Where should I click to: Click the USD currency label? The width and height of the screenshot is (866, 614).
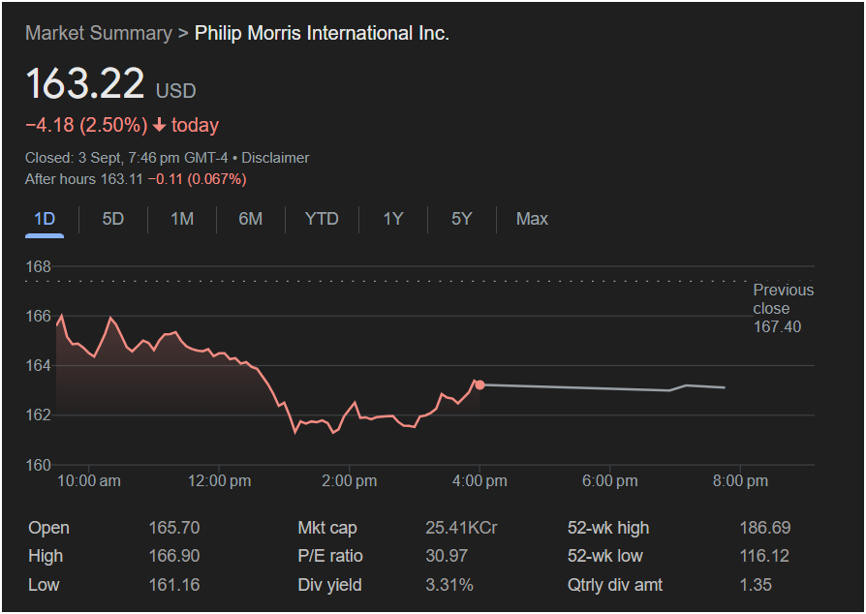[175, 91]
